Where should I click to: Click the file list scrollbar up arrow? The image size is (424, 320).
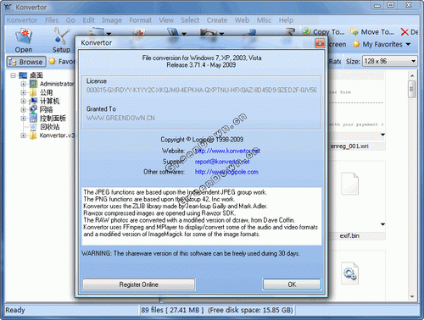[412, 75]
